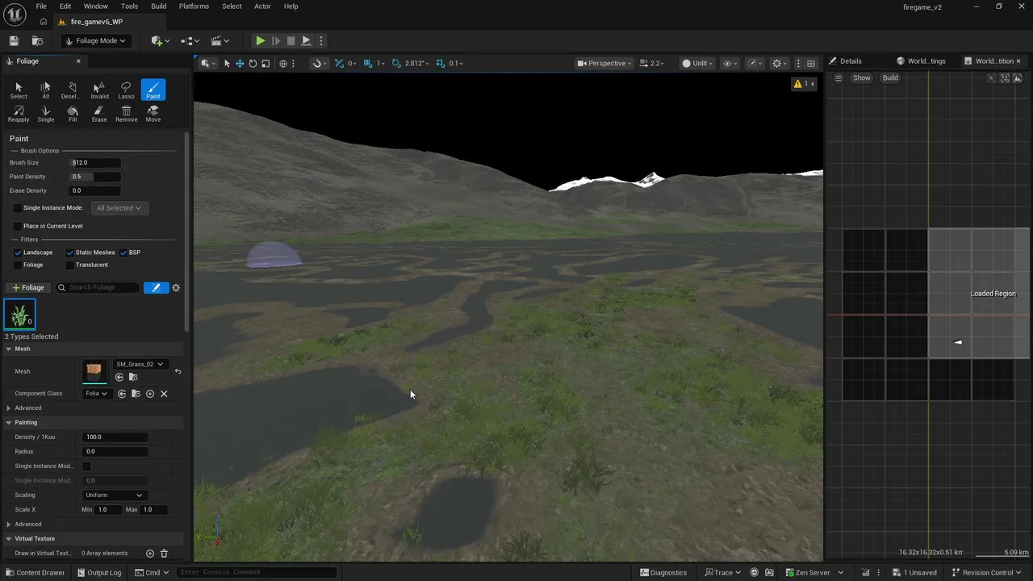The width and height of the screenshot is (1033, 581).
Task: Use selected asset for the Mesh slot
Action: [x=119, y=377]
